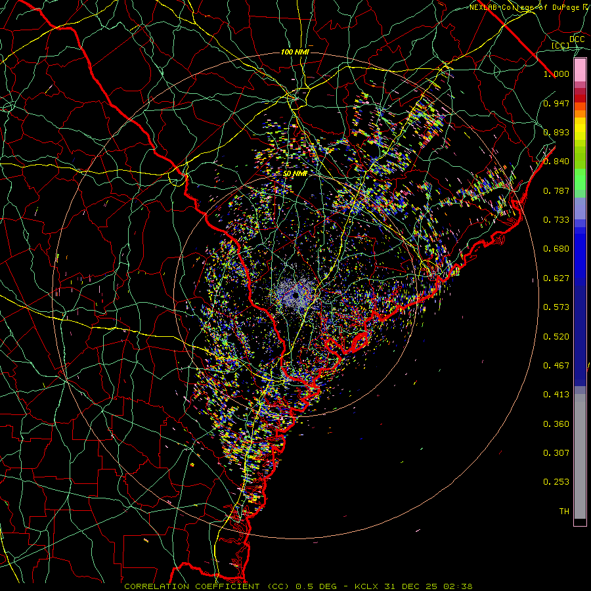The width and height of the screenshot is (591, 591).
Task: Click the KCLX station ID in the caption
Action: point(368,586)
